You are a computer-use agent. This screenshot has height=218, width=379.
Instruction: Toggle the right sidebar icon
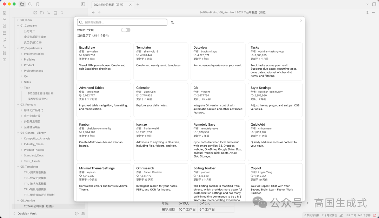[x=374, y=4]
